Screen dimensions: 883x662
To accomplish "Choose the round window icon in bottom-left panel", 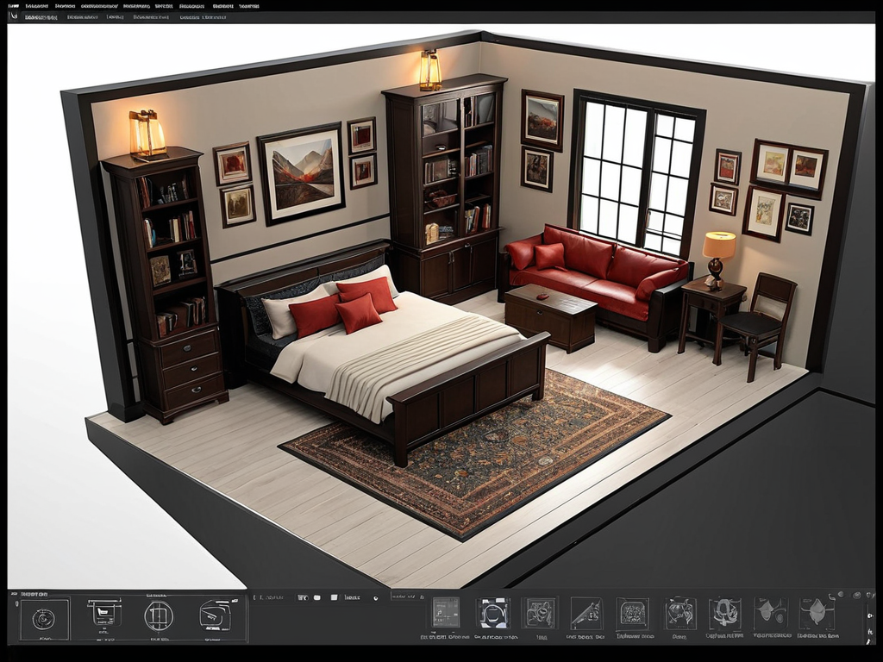I will pyautogui.click(x=159, y=615).
